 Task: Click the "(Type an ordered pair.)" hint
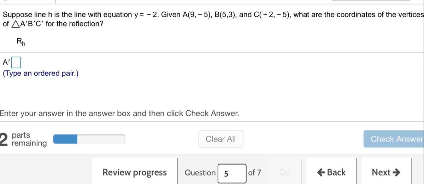[41, 74]
